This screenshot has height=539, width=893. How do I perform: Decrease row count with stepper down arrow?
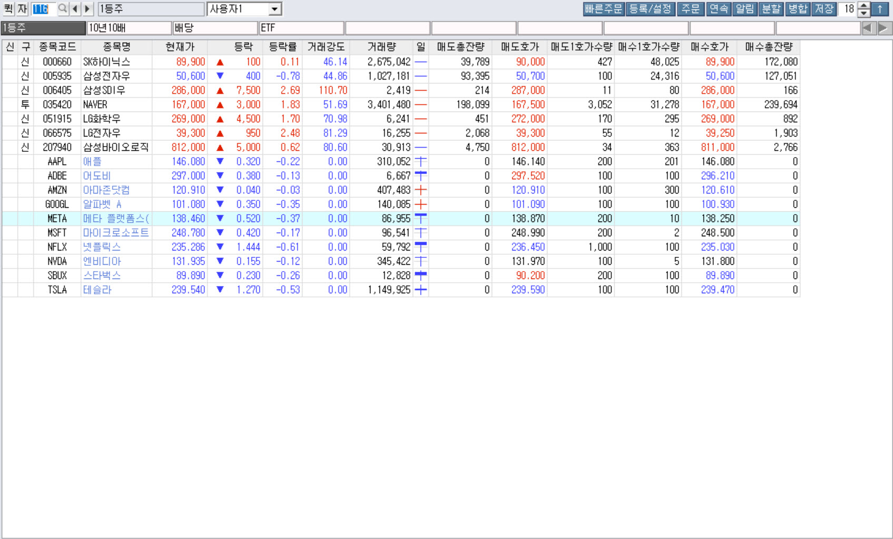[x=864, y=13]
